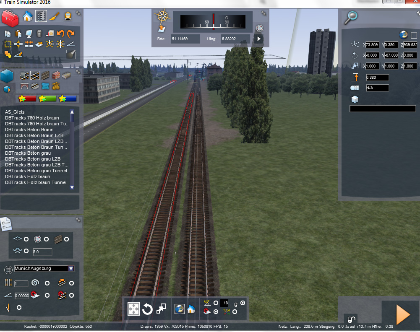Click the trash can delete icon
This screenshot has height=332, width=420.
(x=39, y=34)
